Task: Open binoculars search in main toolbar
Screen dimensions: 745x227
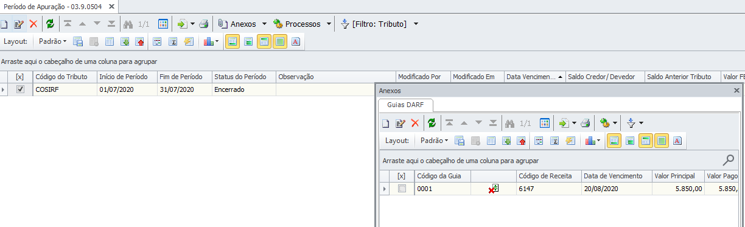Action: [x=128, y=24]
